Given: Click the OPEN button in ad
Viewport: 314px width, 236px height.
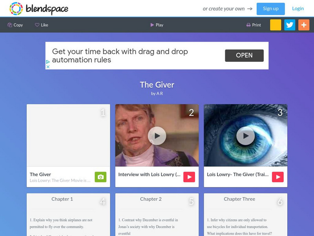Looking at the screenshot, I should [x=244, y=55].
